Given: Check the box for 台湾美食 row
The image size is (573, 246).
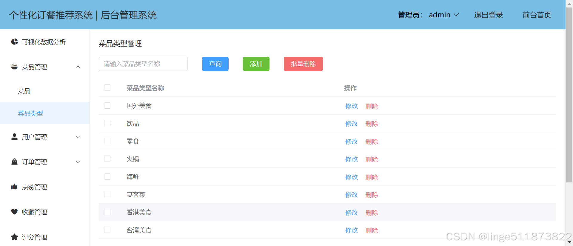Looking at the screenshot, I should 107,230.
